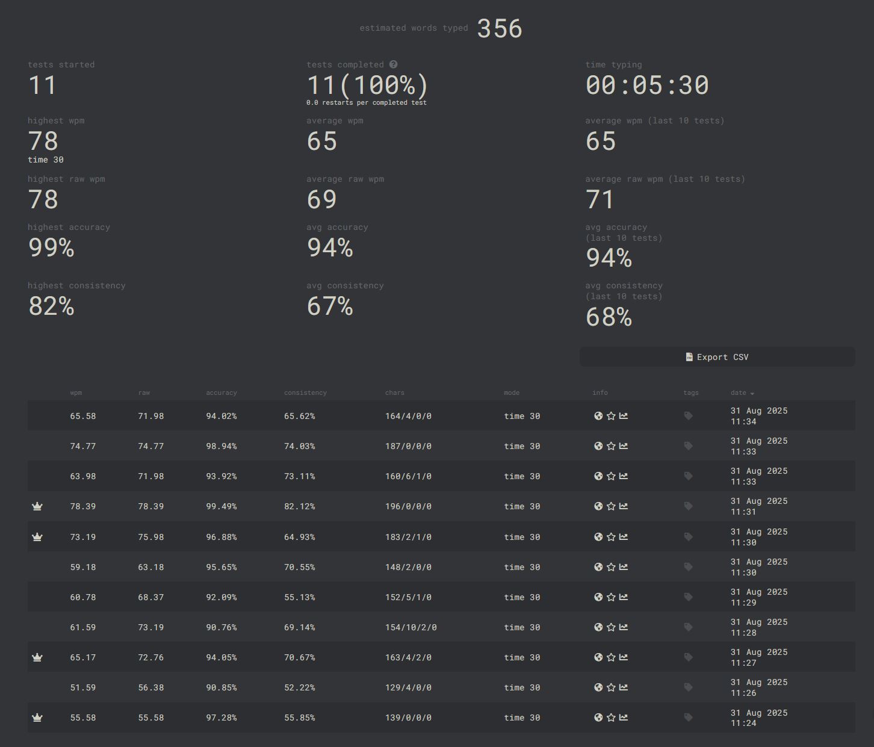Click the tag icon for the 55.58 wpm test
This screenshot has height=747, width=874.
(689, 718)
